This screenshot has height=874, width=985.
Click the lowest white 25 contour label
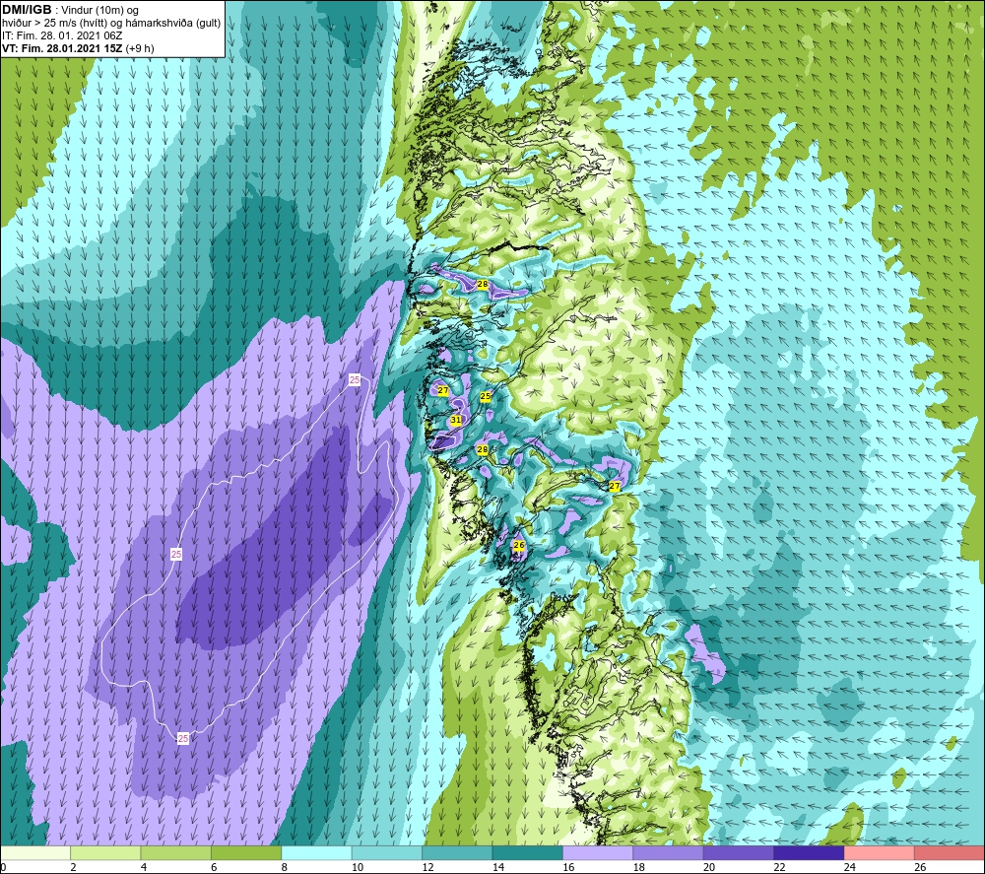(x=183, y=738)
